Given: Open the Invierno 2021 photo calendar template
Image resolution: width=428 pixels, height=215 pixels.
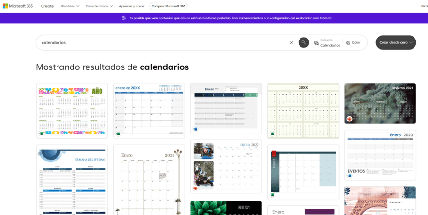Looking at the screenshot, I should coord(380,104).
